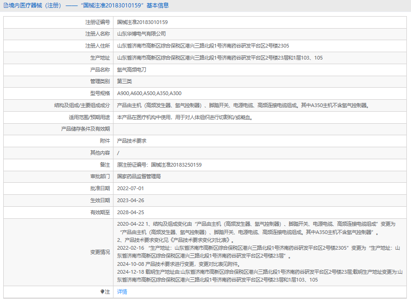Click approval department 国家药品监督管理局
The image size is (411, 300).
coord(139,176)
